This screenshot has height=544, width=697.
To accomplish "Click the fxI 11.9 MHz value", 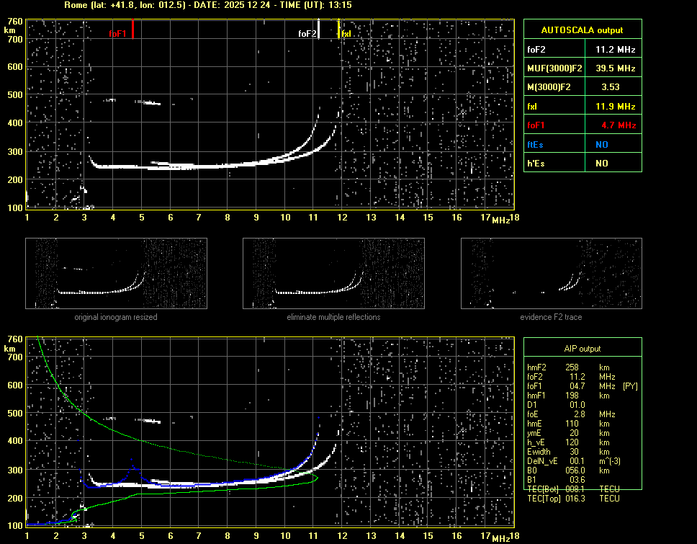I will [615, 106].
